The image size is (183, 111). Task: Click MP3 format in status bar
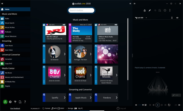[54, 108]
